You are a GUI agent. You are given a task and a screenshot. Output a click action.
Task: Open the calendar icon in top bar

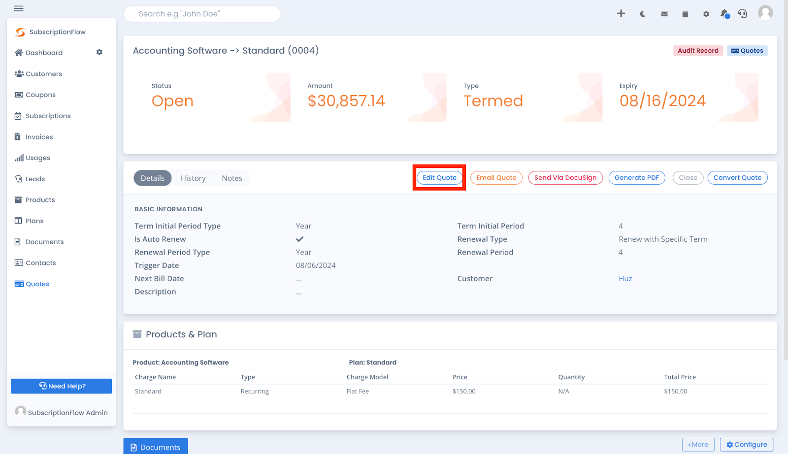coord(685,14)
